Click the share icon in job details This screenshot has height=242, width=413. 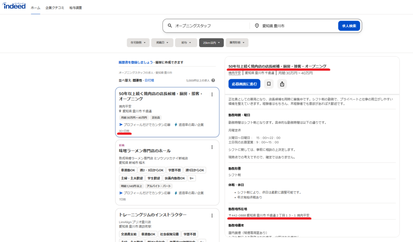tap(282, 84)
